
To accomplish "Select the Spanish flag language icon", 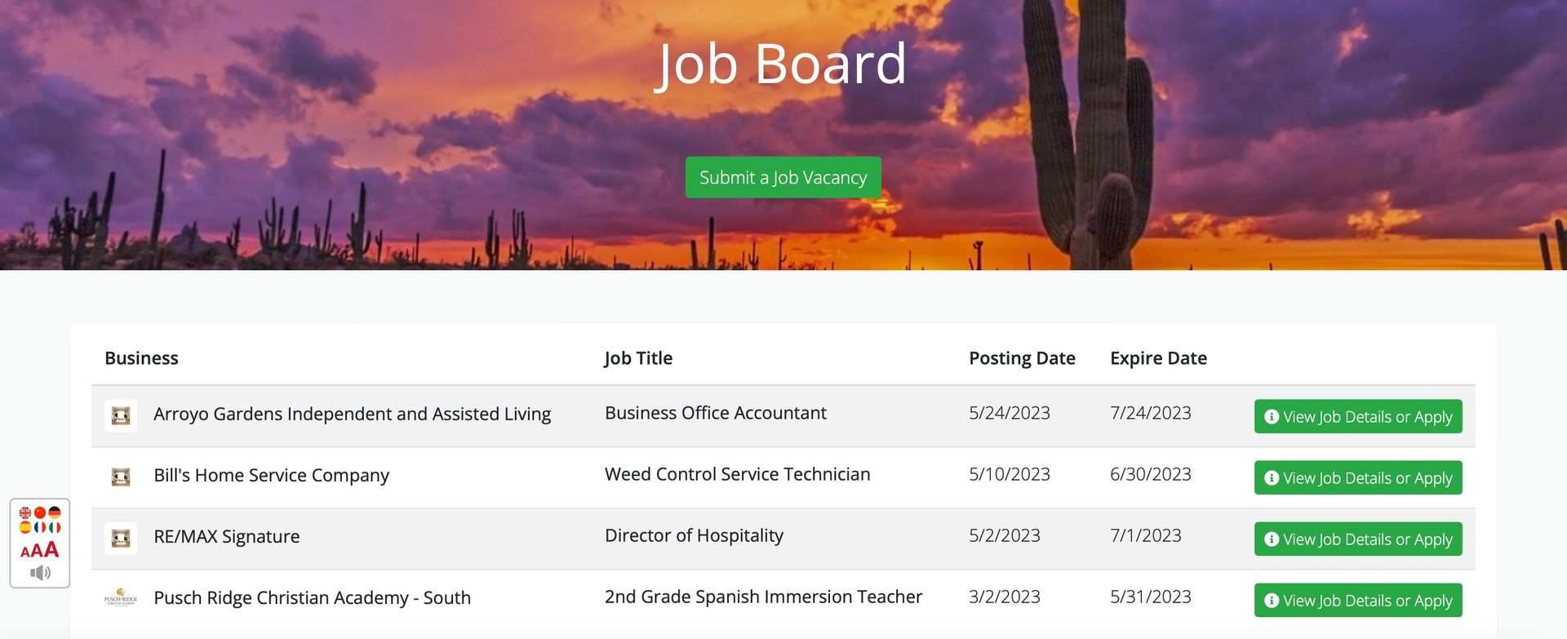I will [25, 527].
